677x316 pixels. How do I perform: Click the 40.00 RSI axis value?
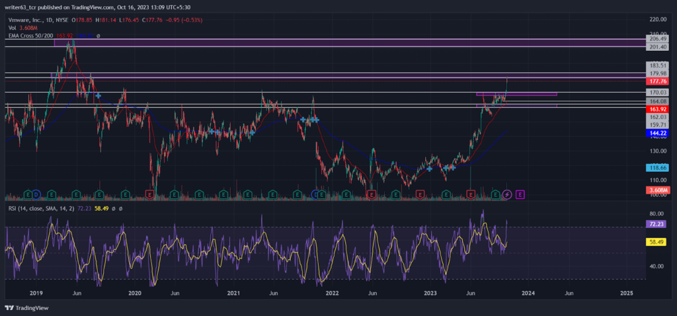pos(657,266)
